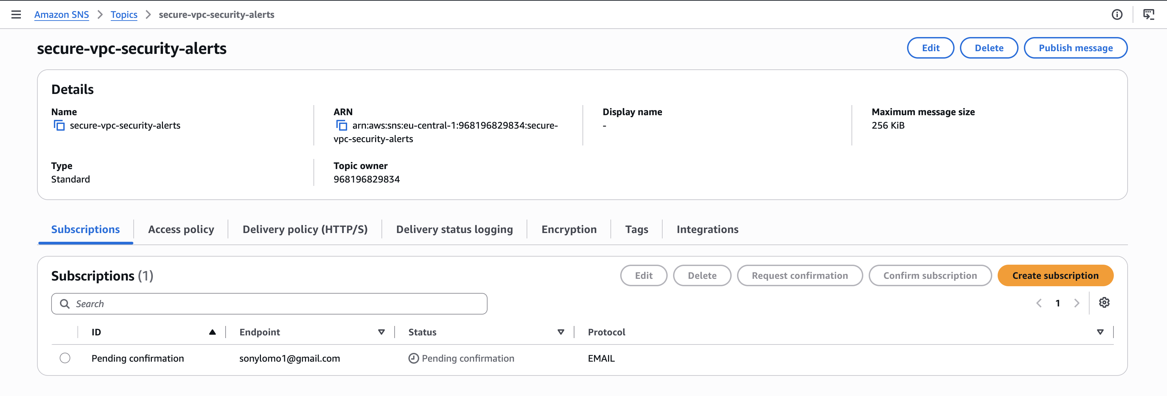Click the Topic owner value 968196829834

[x=367, y=179]
